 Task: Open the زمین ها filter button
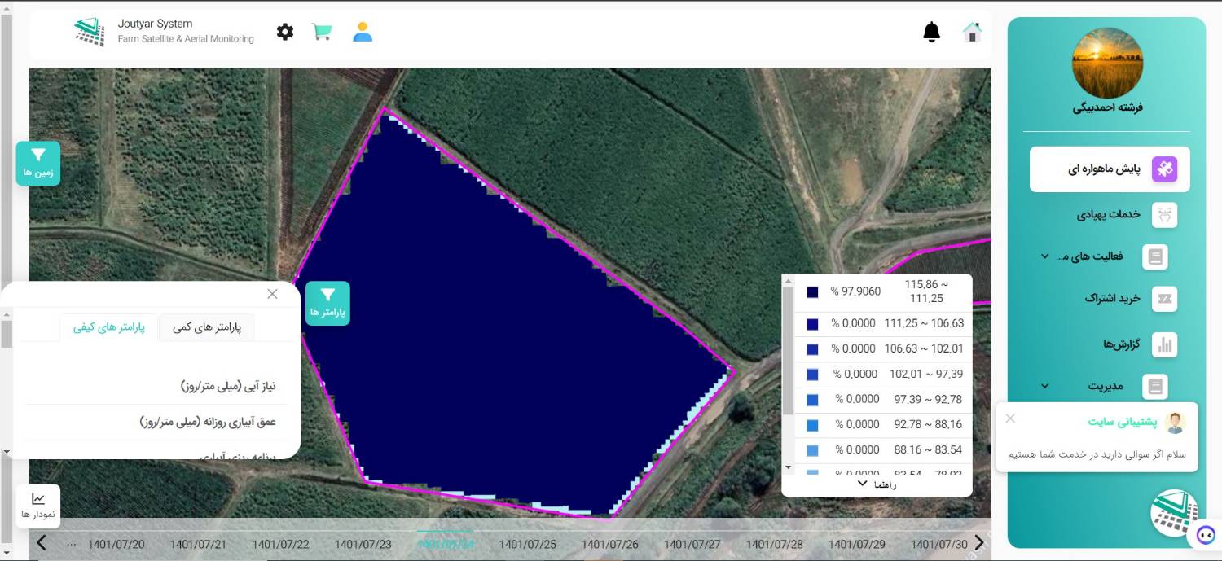(38, 163)
